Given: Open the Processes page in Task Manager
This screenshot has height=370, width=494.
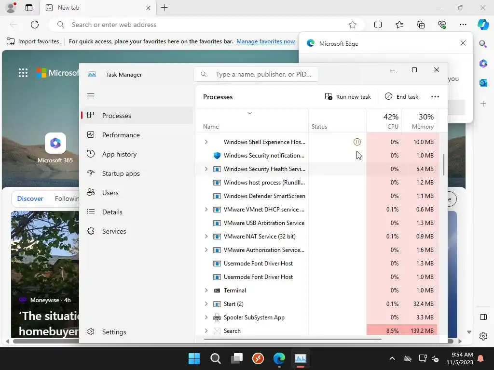Looking at the screenshot, I should click(137, 116).
